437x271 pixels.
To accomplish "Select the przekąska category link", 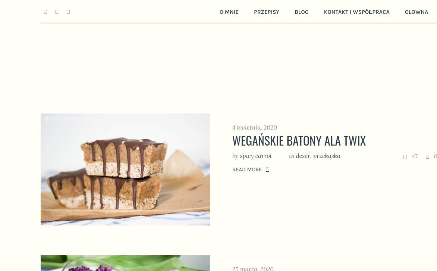I will click(x=327, y=156).
